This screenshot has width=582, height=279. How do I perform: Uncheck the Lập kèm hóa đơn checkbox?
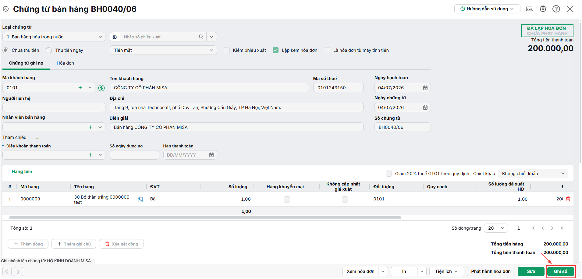pyautogui.click(x=275, y=50)
